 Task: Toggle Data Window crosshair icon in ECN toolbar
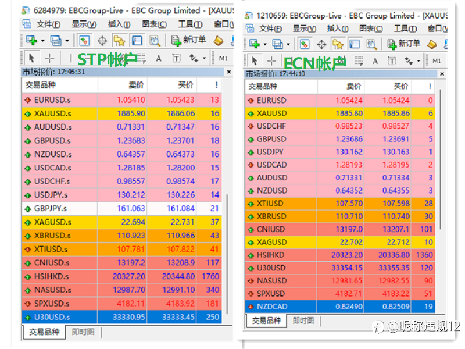tap(321, 45)
